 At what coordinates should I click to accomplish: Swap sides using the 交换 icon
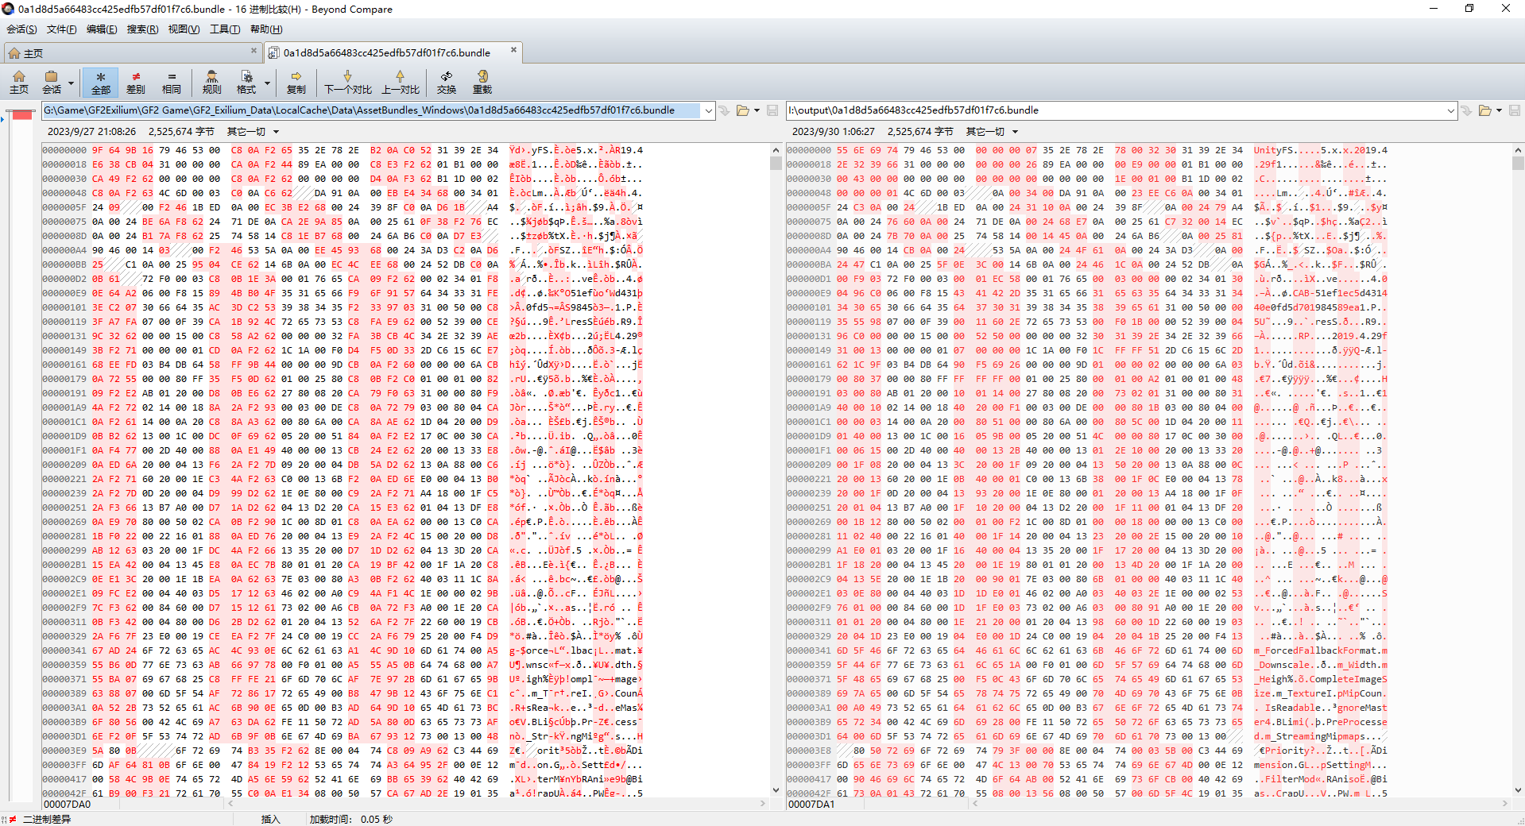click(x=446, y=82)
